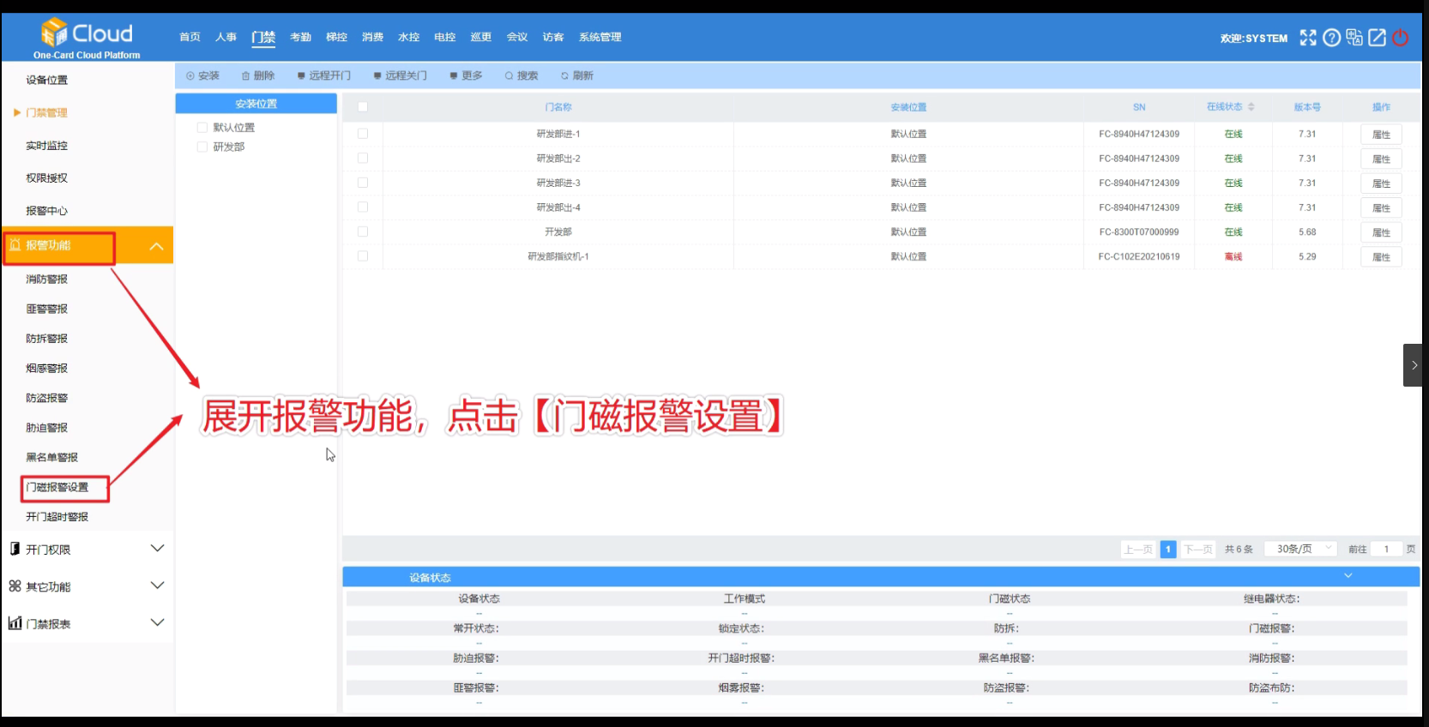
Task: Tick checkbox for row 开发部
Action: point(363,231)
